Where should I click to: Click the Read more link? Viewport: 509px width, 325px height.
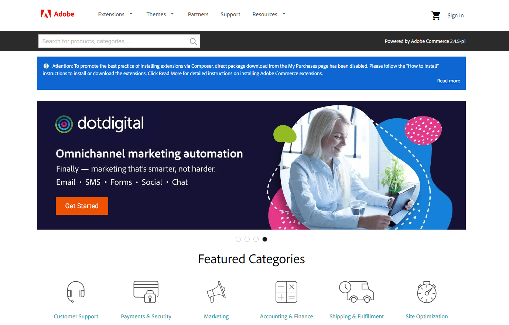click(448, 81)
